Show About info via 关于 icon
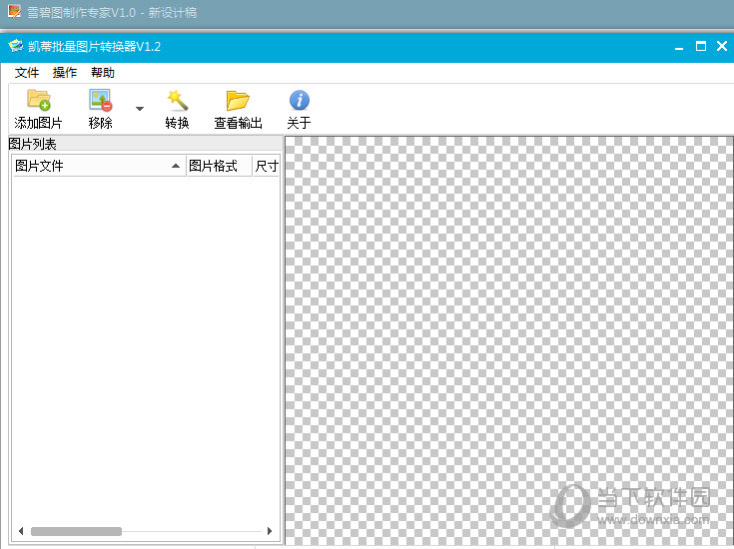The height and width of the screenshot is (549, 734). (300, 100)
